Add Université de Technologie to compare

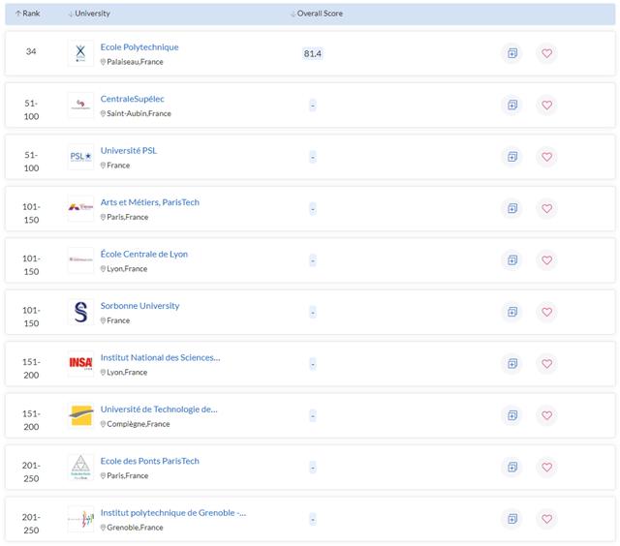(511, 415)
